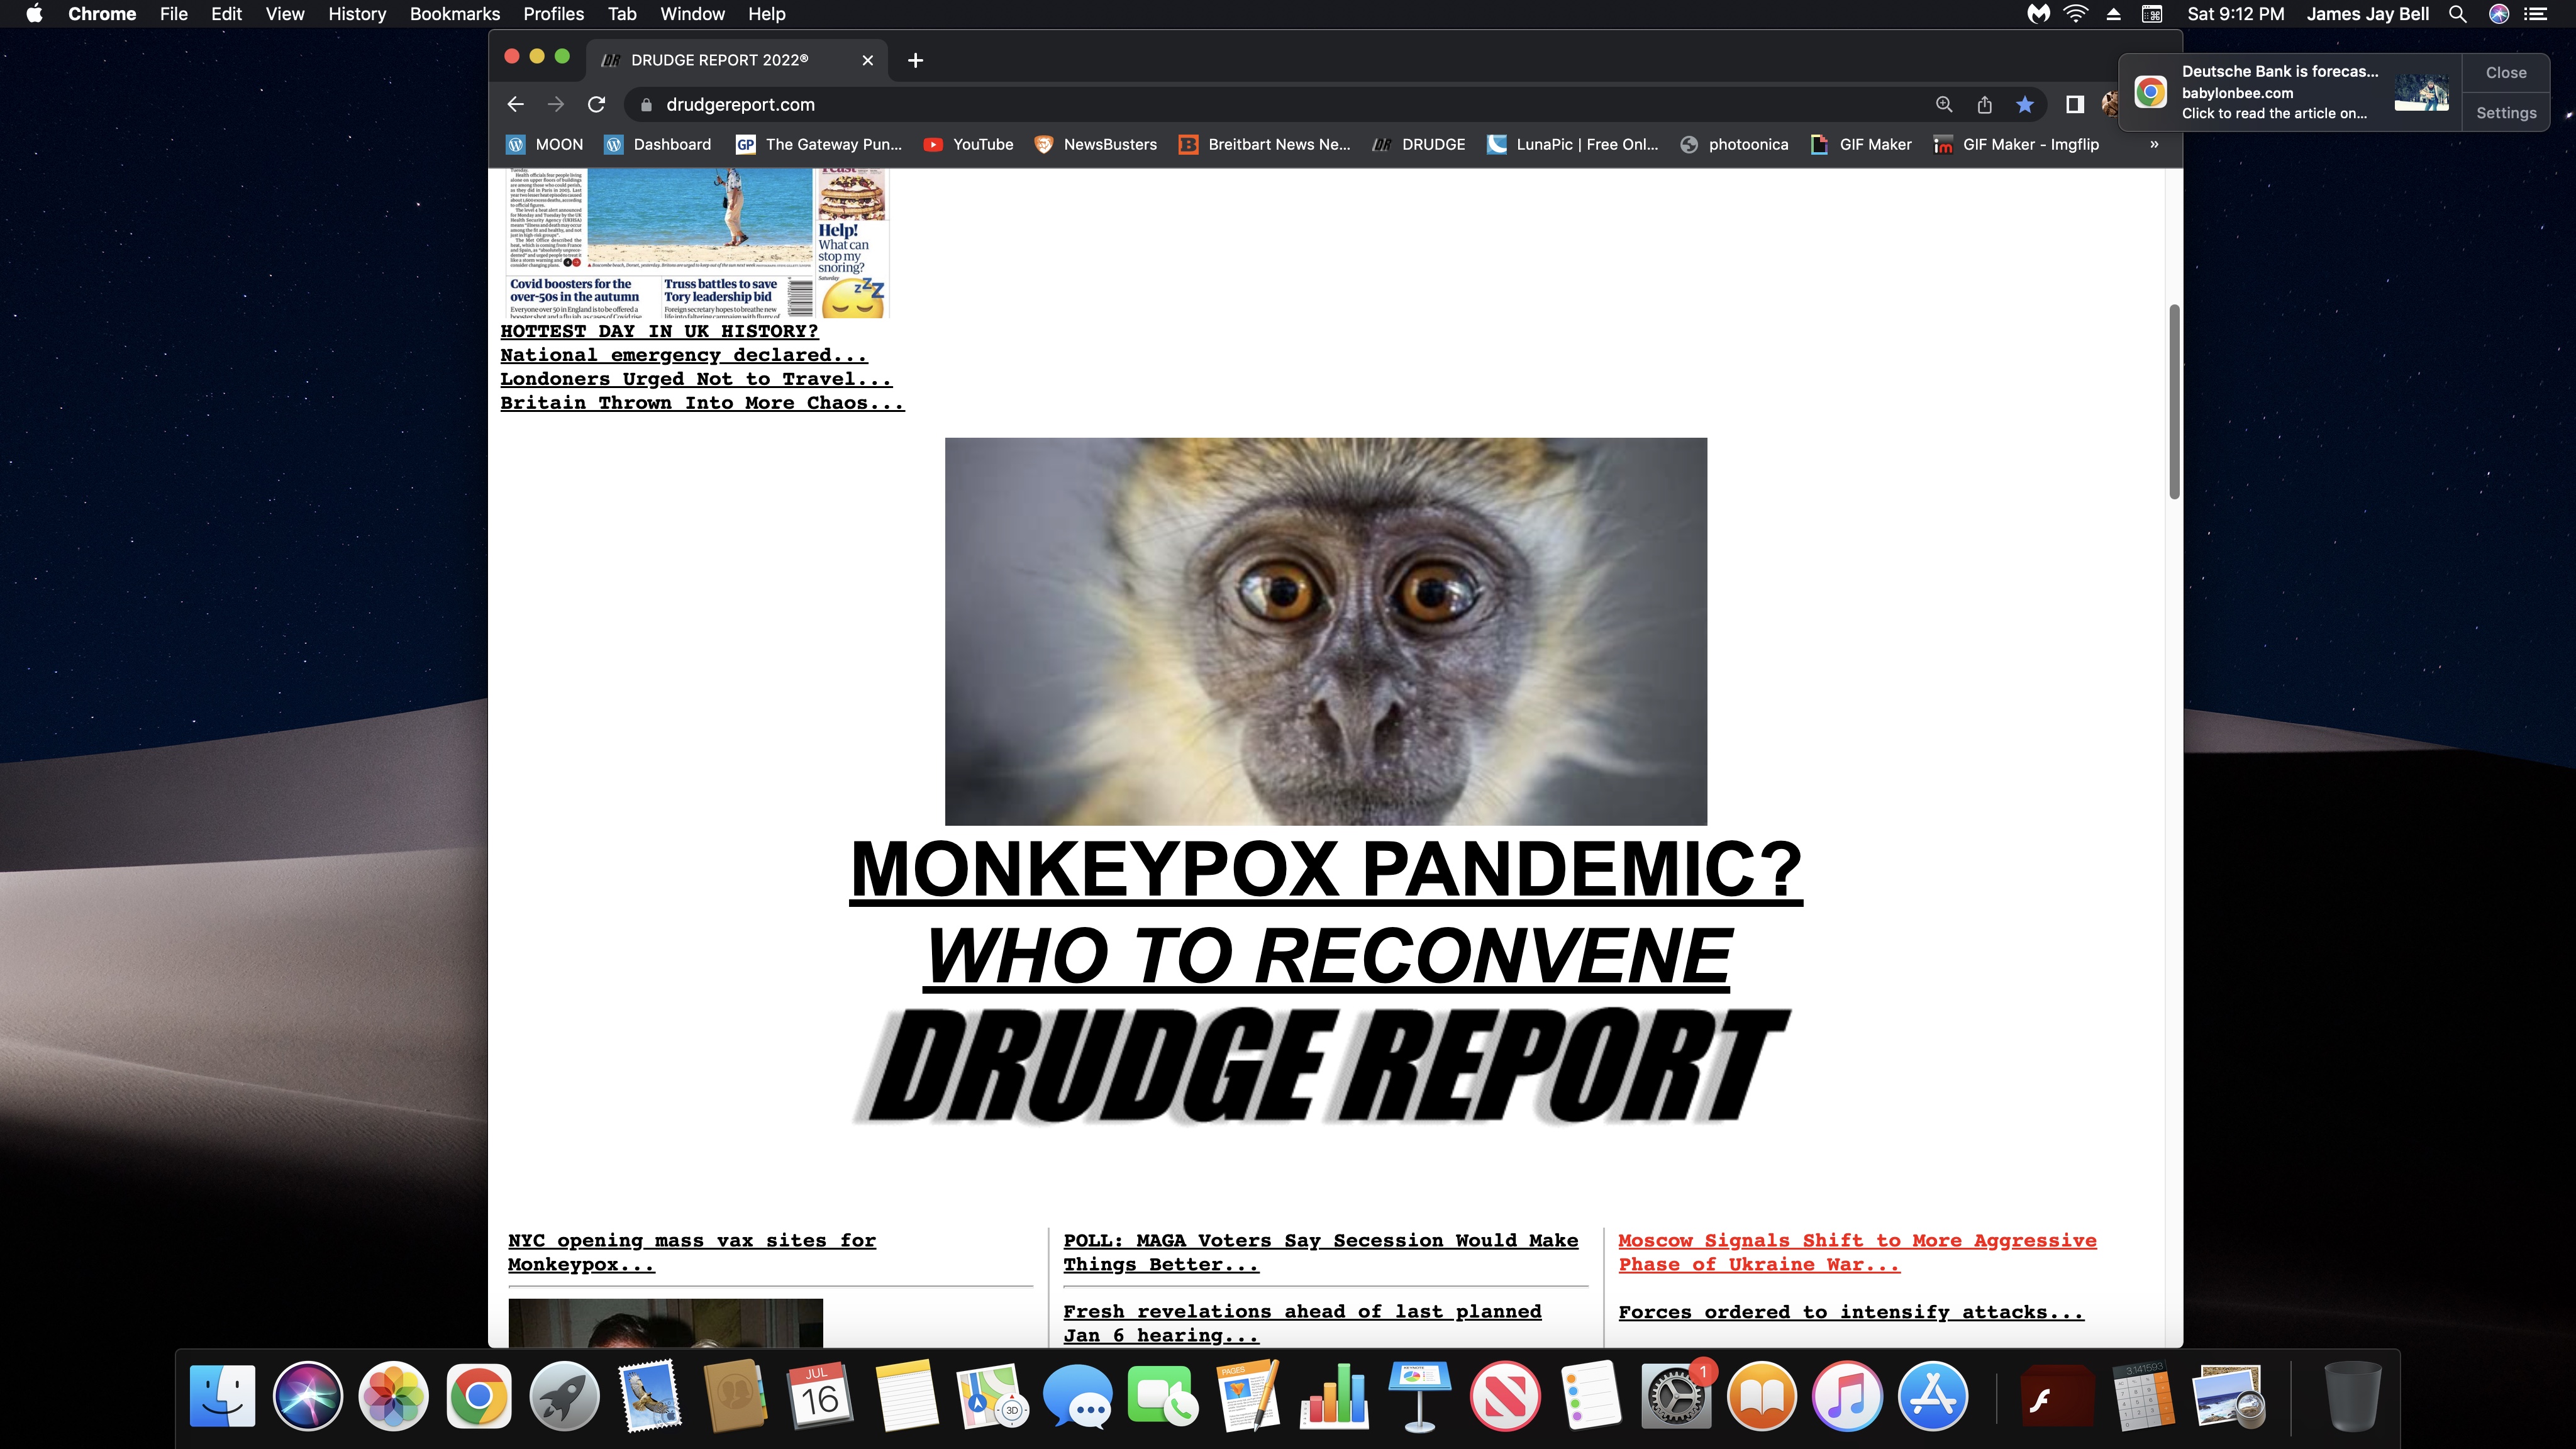The height and width of the screenshot is (1449, 2576).
Task: Open NYC opening mass vax sites link
Action: pyautogui.click(x=692, y=1252)
